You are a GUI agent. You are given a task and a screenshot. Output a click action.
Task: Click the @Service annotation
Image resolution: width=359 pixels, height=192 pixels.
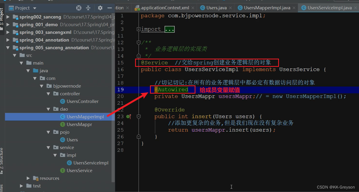pyautogui.click(x=155, y=63)
